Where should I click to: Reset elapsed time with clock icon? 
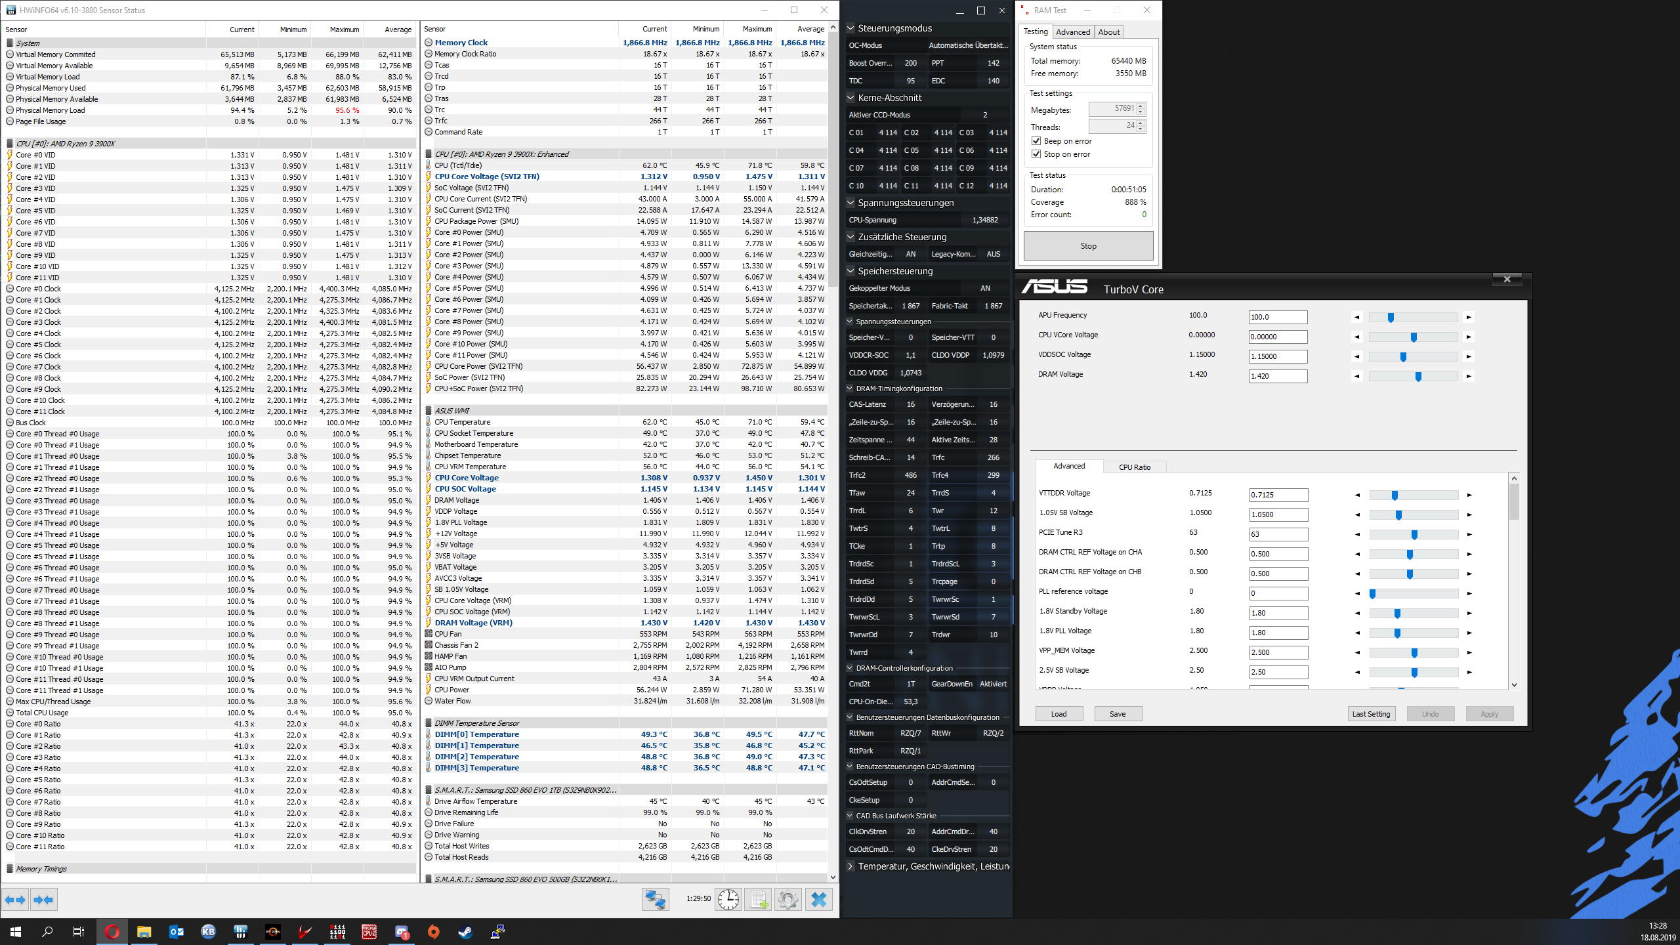728,899
